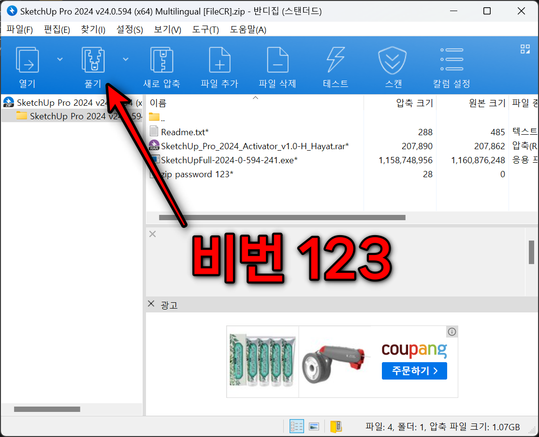Open the 찾기(I) menu
The height and width of the screenshot is (437, 539).
pyautogui.click(x=93, y=30)
